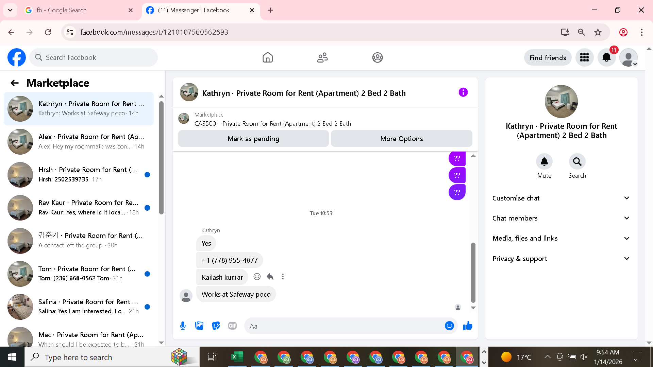Click the reply arrow on Kailash kumar message
The image size is (653, 367).
click(270, 277)
